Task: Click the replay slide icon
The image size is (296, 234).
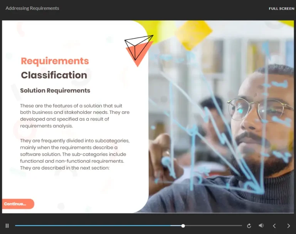Action: (249, 226)
